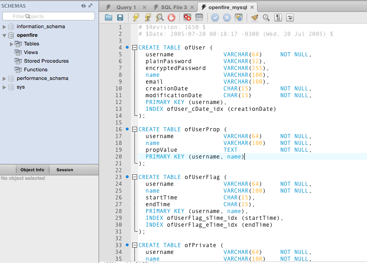This screenshot has height=263, width=367.
Task: Click the Tables folder icon
Action: (x=18, y=44)
